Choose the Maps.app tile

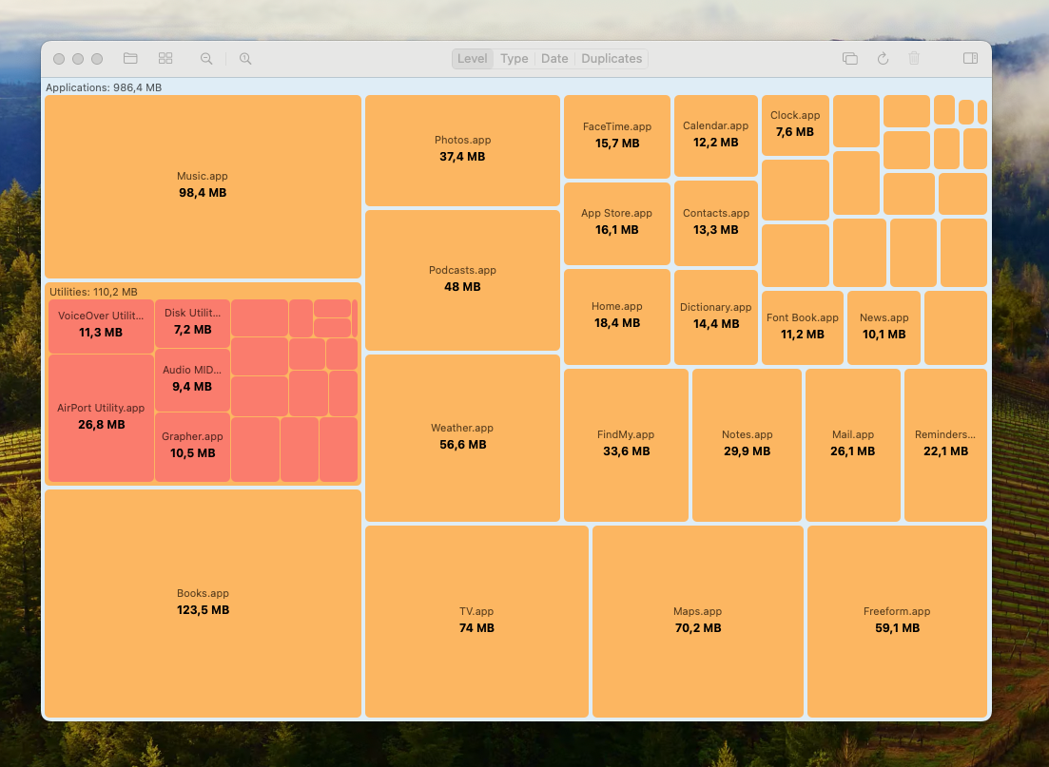click(698, 621)
